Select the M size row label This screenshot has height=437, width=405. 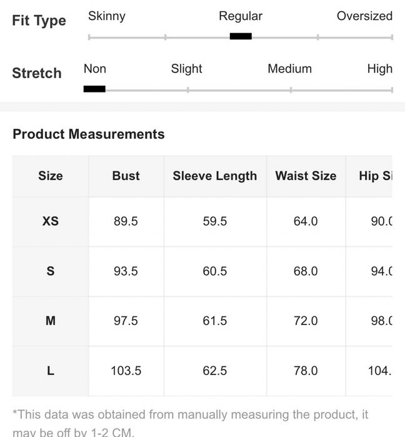(x=51, y=321)
